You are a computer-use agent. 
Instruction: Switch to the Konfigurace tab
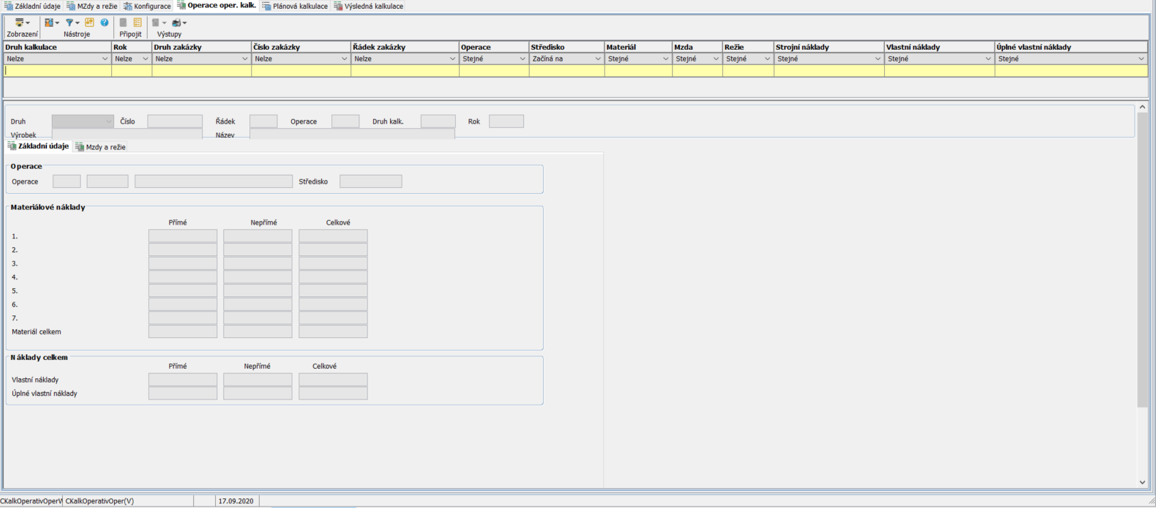(147, 6)
